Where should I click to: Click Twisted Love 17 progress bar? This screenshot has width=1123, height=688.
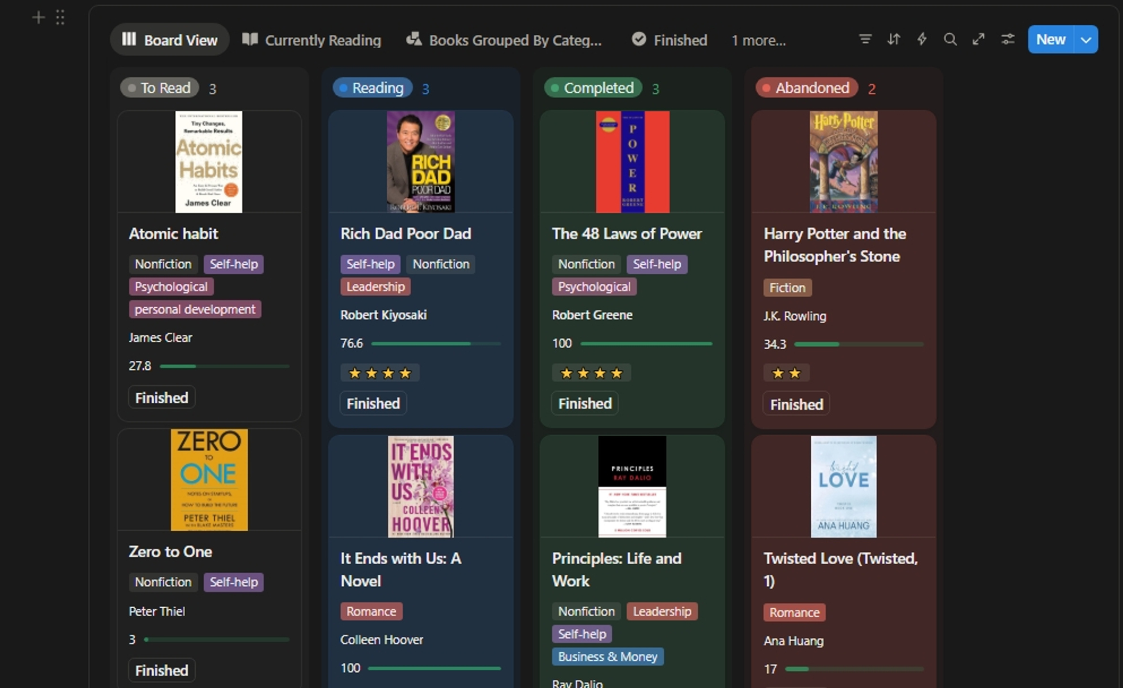click(x=855, y=669)
